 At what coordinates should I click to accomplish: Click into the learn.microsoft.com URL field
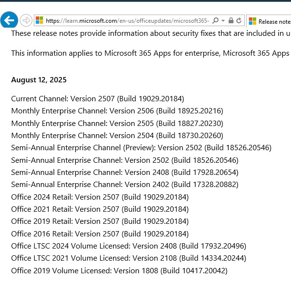click(x=128, y=20)
